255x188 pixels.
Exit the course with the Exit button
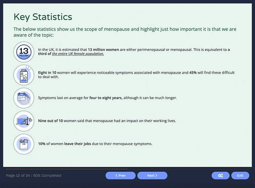pyautogui.click(x=240, y=176)
